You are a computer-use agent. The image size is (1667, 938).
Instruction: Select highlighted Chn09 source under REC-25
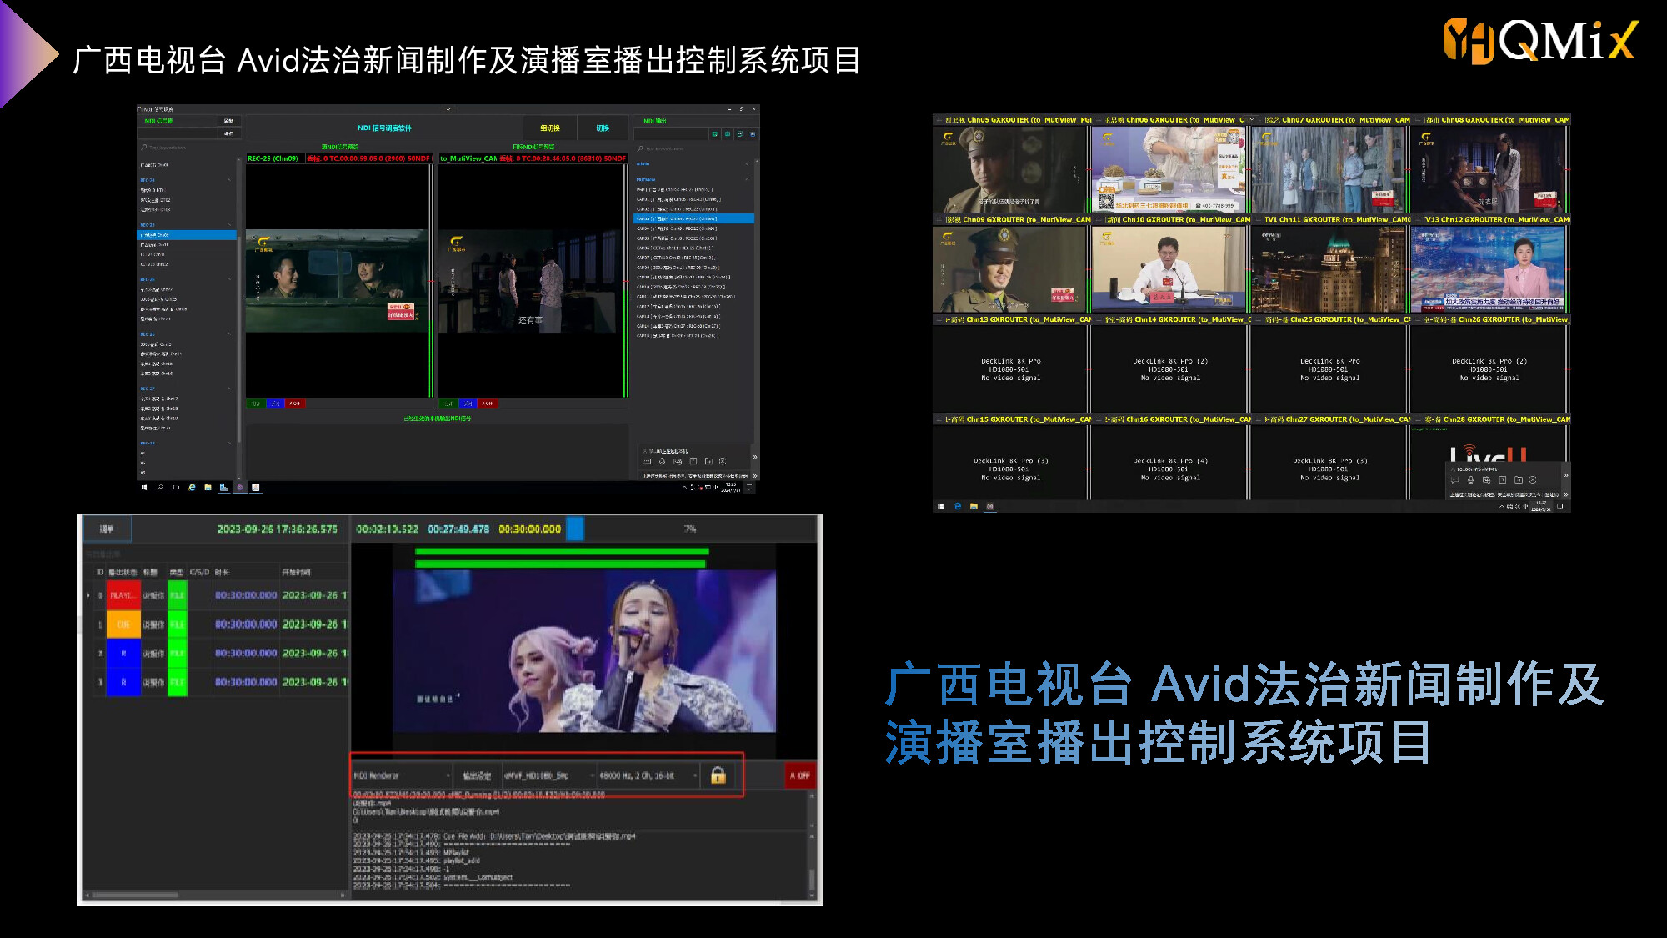tap(188, 235)
